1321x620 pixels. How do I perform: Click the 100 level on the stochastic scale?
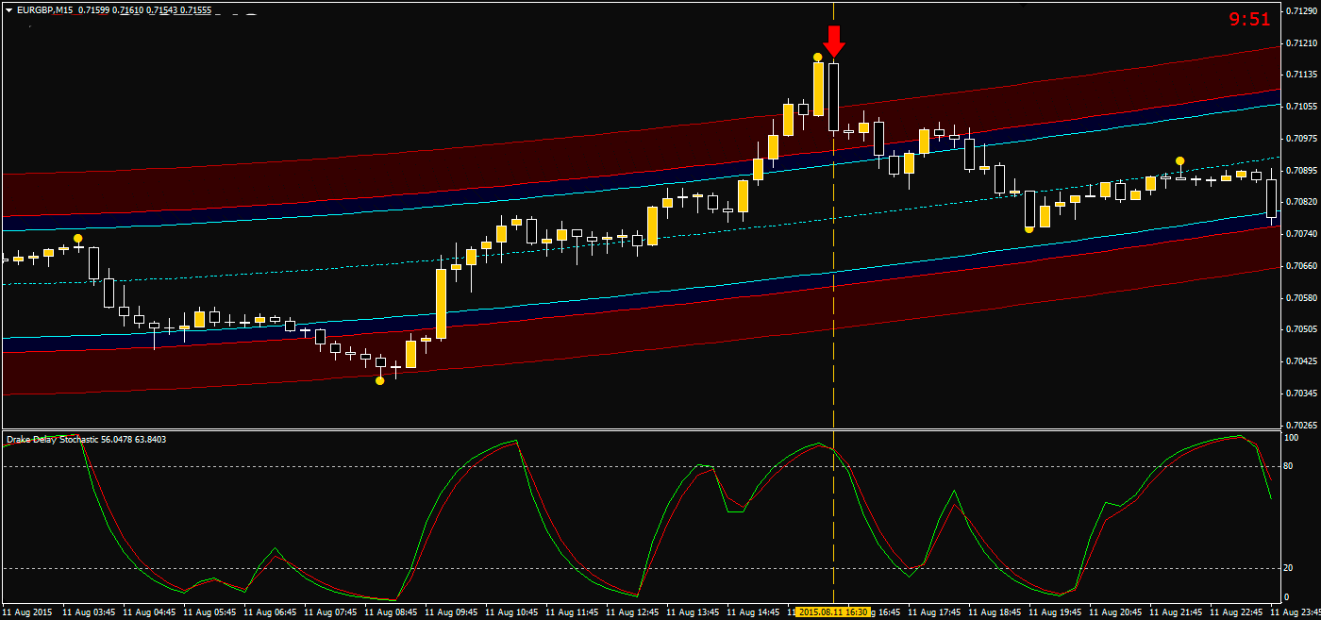(x=1292, y=438)
